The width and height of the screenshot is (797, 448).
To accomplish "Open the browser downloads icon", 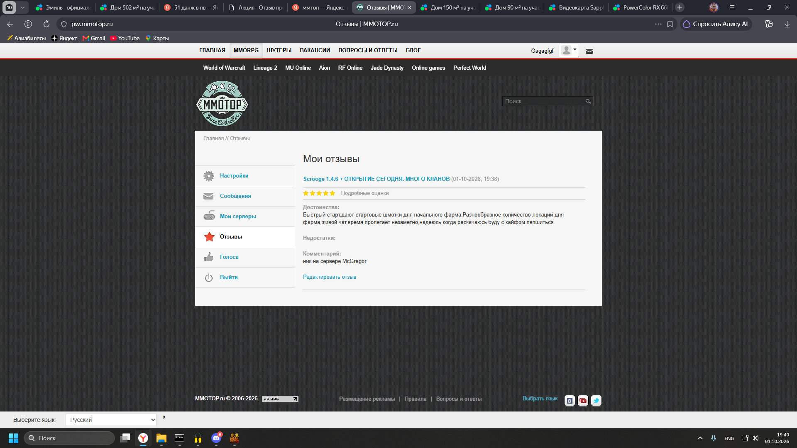I will click(787, 24).
